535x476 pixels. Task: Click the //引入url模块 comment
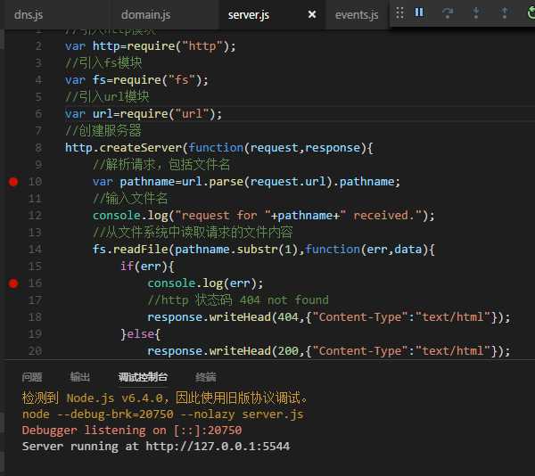[x=107, y=96]
